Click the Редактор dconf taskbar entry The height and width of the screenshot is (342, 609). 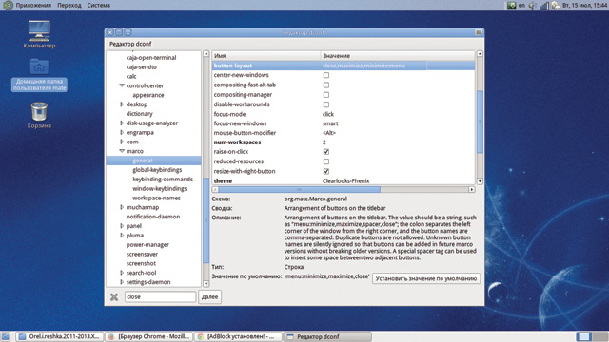[x=327, y=336]
